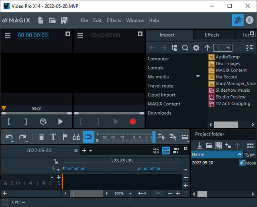Screen dimensions: 257x207
Task: Open the Effects menu
Action: click(x=114, y=20)
